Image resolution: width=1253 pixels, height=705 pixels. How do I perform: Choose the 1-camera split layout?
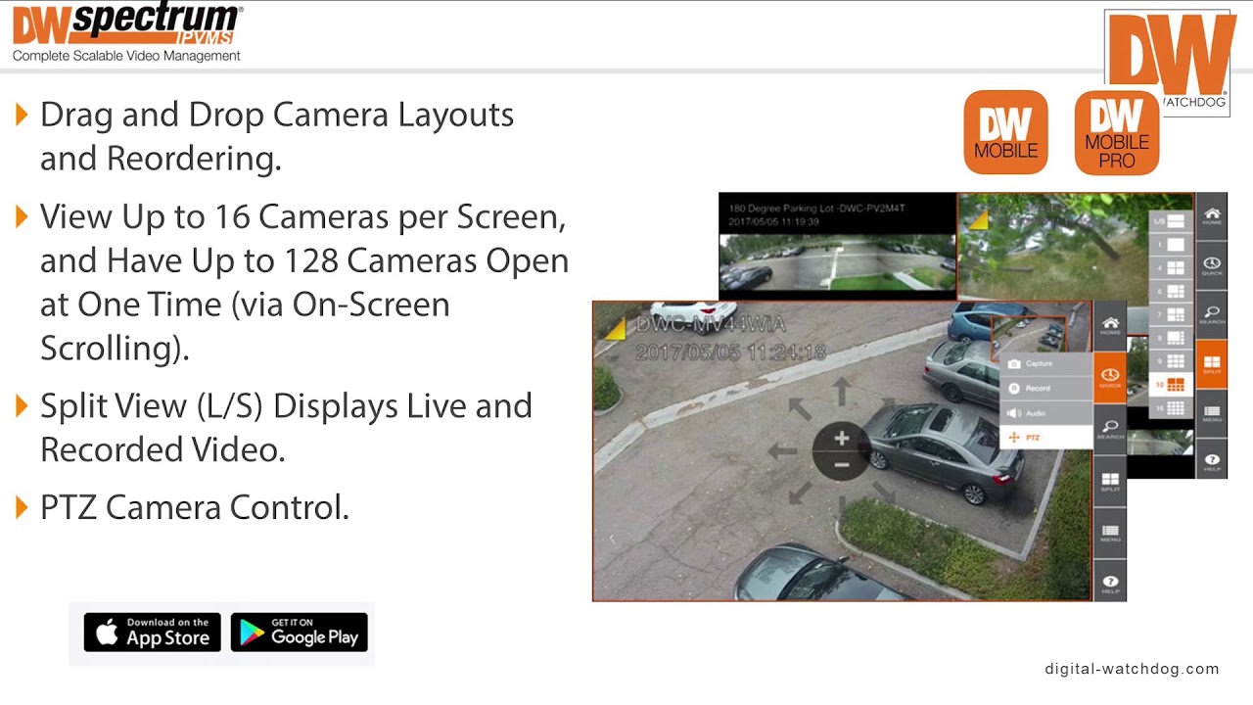click(x=1170, y=245)
